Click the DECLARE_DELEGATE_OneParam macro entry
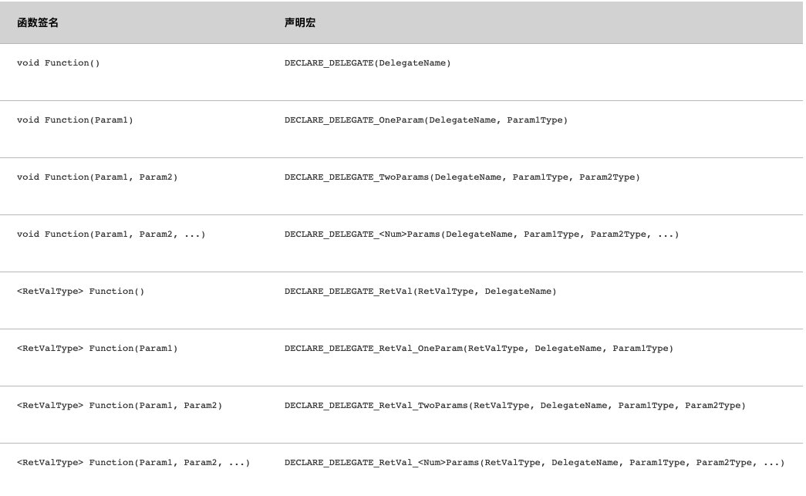Image resolution: width=806 pixels, height=496 pixels. coord(426,120)
